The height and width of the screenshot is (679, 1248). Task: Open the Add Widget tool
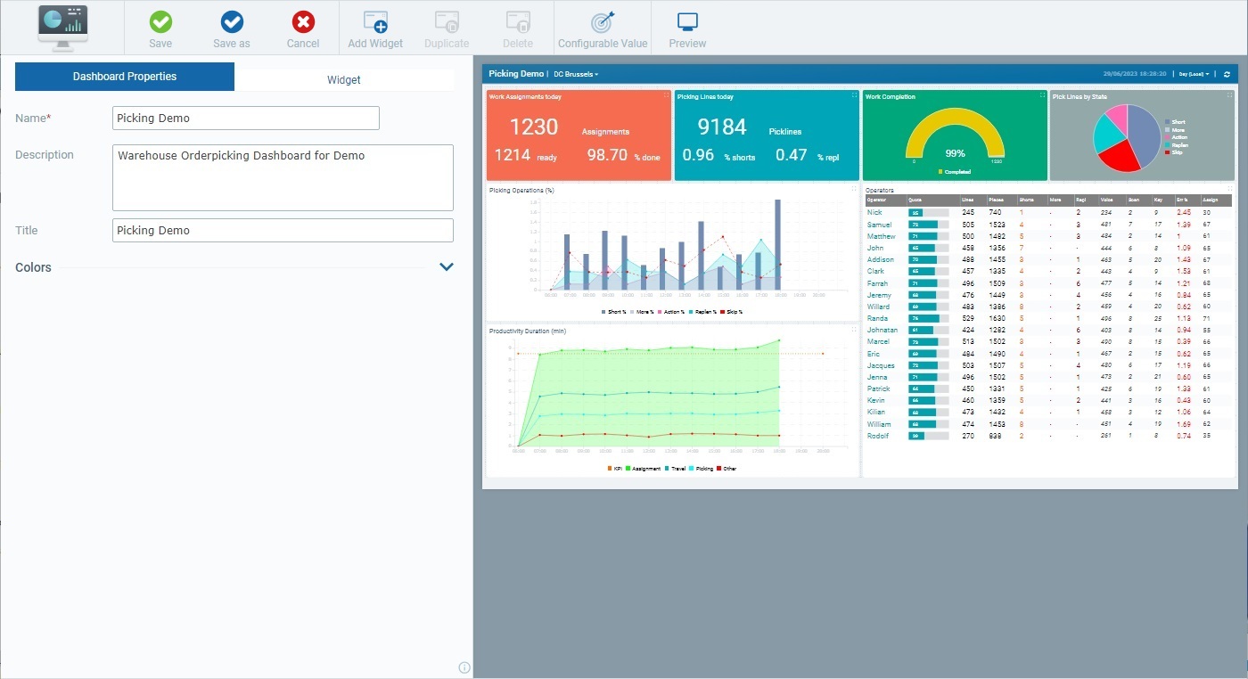374,28
